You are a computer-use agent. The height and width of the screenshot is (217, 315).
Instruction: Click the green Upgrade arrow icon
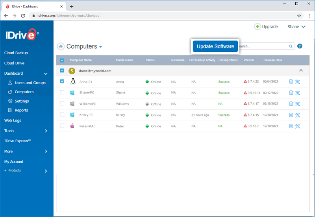click(x=258, y=26)
